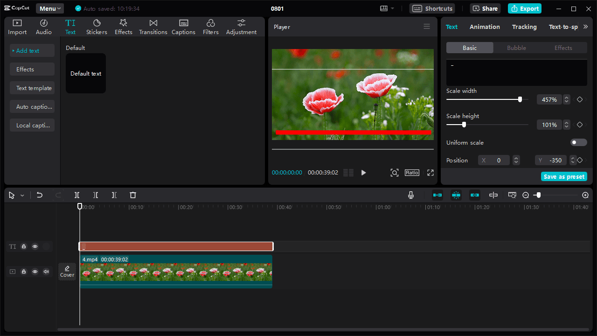Click the preview axis split icon
This screenshot has width=597, height=336.
[x=493, y=195]
